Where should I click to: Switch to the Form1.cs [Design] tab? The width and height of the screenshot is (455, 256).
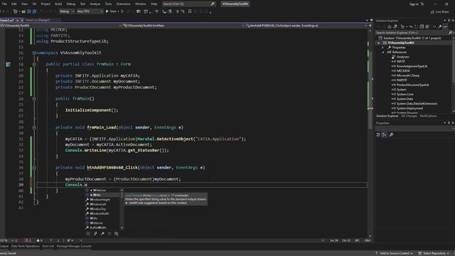click(x=38, y=21)
